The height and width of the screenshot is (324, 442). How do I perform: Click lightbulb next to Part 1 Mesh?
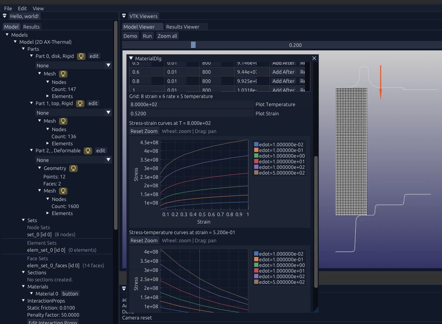coord(63,121)
